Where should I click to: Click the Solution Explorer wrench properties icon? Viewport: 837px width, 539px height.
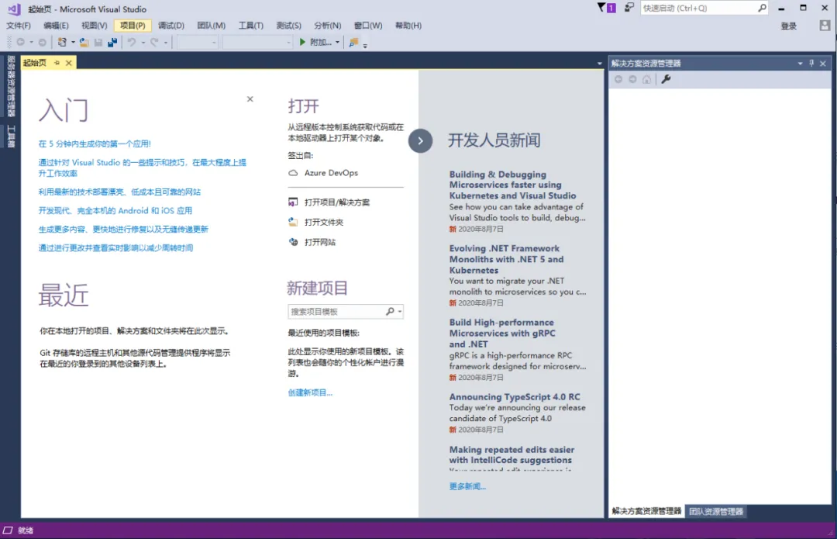[666, 79]
